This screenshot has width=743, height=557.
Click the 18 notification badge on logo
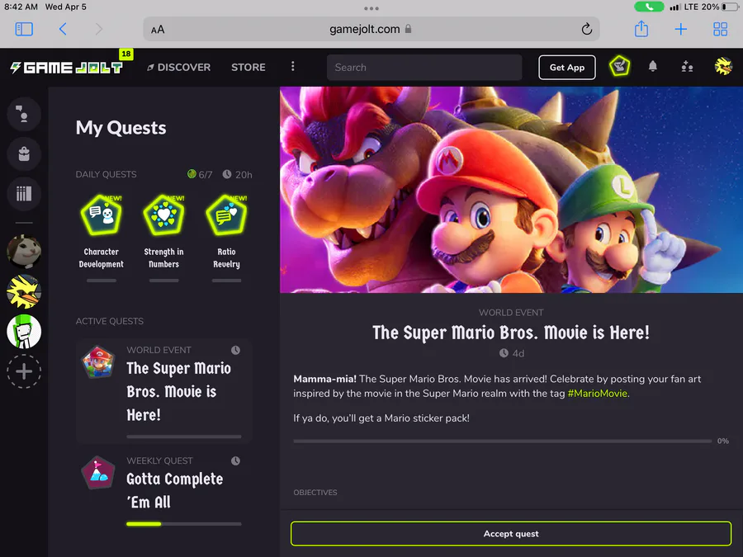click(x=126, y=54)
